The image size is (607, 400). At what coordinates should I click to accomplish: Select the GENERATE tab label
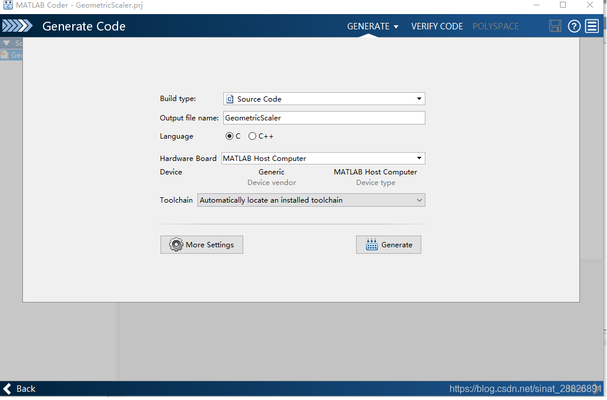coord(368,26)
